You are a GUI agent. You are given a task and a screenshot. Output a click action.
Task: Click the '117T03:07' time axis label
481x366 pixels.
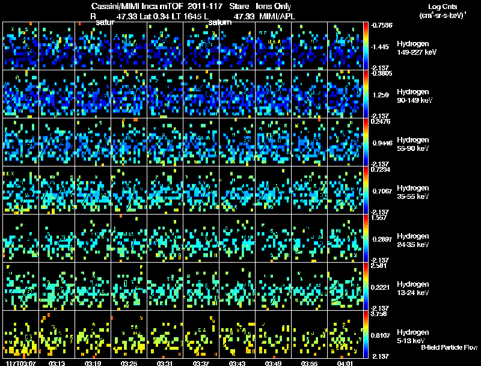pos(20,363)
